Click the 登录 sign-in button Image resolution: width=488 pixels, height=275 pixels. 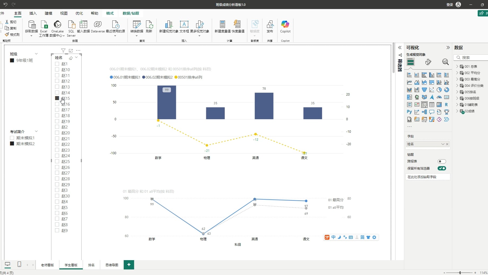click(450, 5)
